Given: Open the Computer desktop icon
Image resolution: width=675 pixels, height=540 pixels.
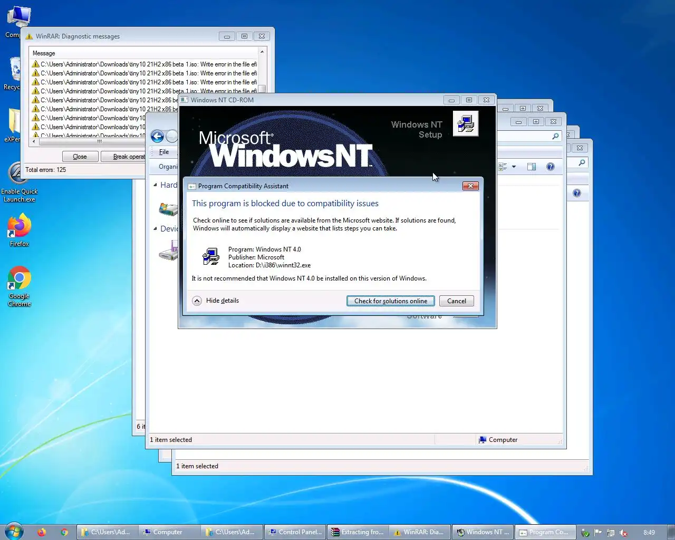Looking at the screenshot, I should pos(18,22).
